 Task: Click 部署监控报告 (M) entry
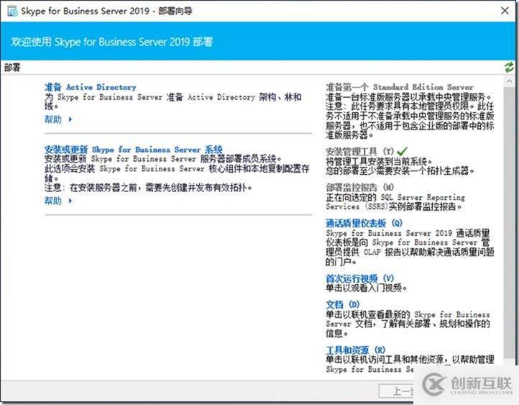pyautogui.click(x=359, y=188)
